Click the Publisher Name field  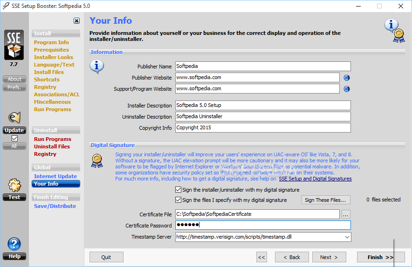tap(263, 67)
